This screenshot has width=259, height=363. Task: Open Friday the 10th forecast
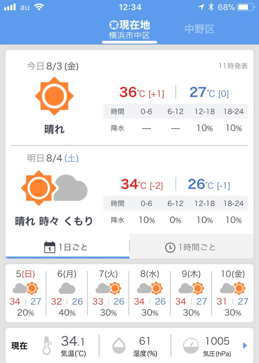point(233,293)
